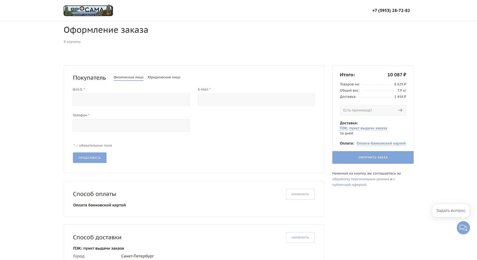Click the Оформить заказ button
Screen dimensions: 477x260
pos(373,158)
